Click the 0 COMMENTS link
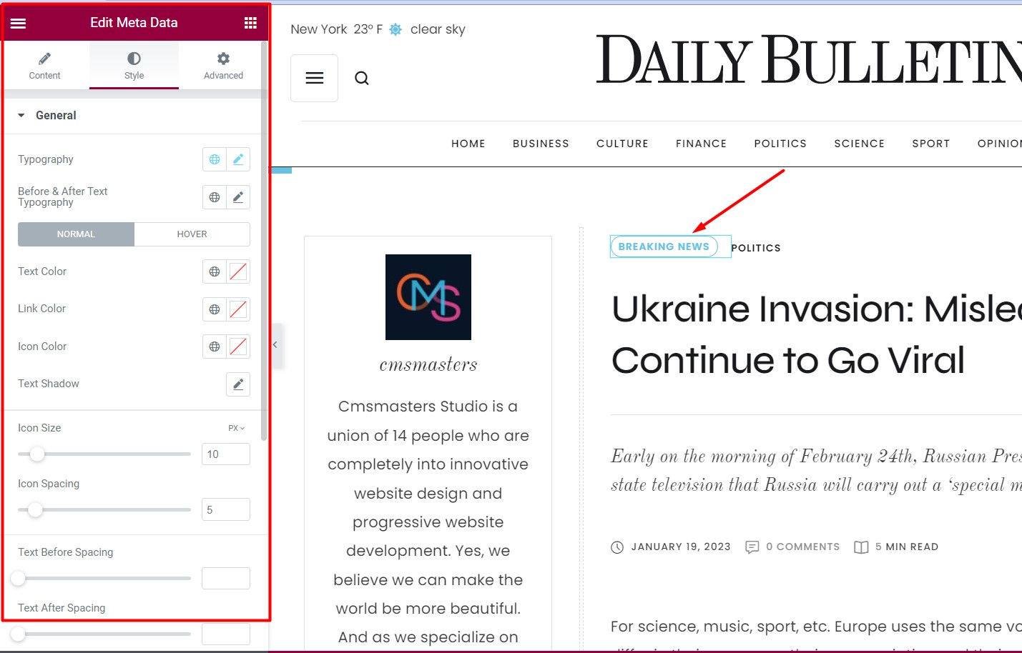 coord(803,547)
